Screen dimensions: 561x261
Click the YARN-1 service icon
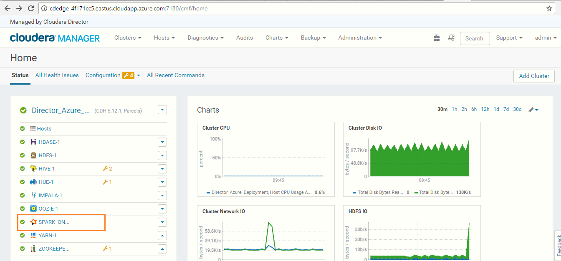pyautogui.click(x=33, y=235)
